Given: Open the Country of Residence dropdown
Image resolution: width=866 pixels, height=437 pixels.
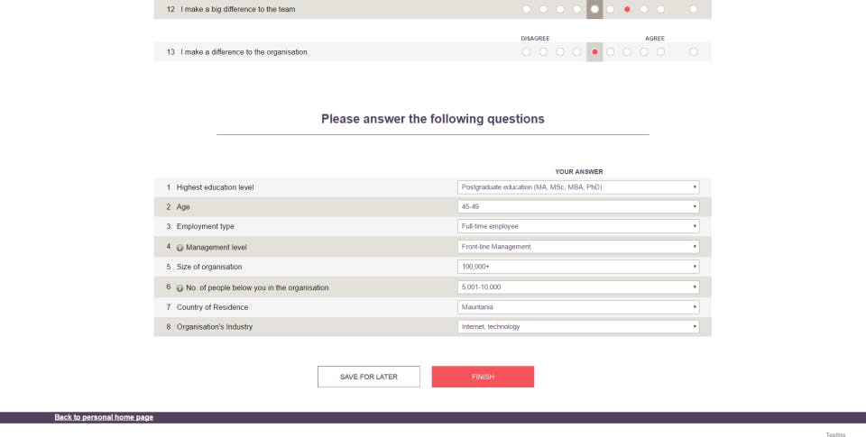Looking at the screenshot, I should click(578, 306).
